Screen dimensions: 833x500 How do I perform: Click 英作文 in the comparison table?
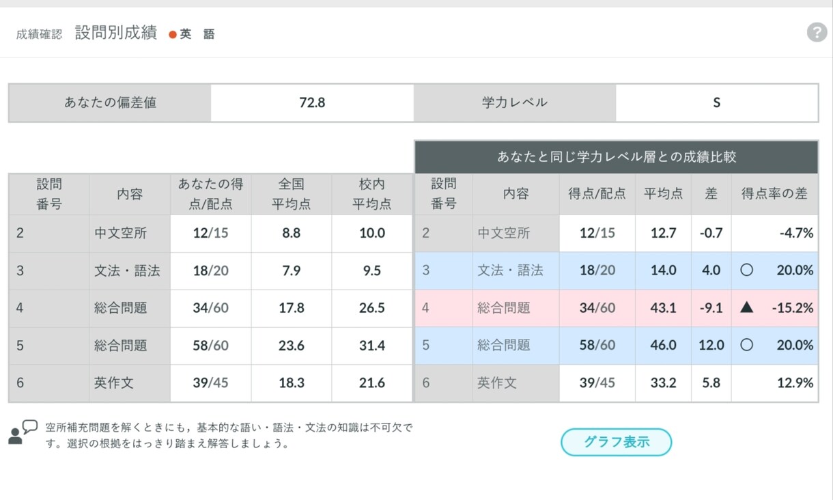(497, 383)
